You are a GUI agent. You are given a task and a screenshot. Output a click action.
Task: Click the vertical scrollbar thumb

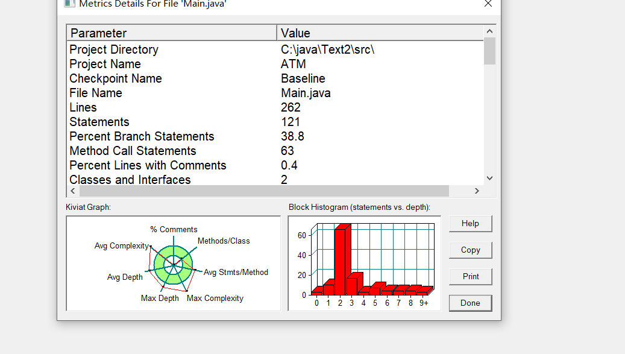tap(489, 51)
